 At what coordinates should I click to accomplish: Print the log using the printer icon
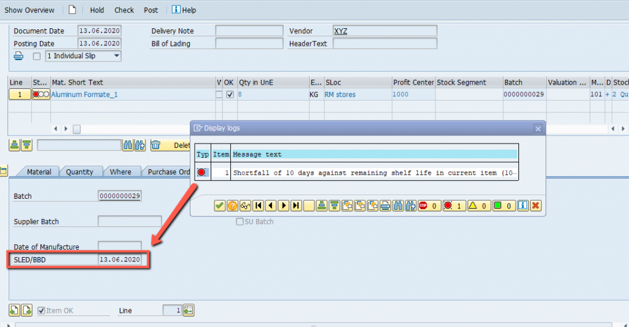pyautogui.click(x=385, y=206)
